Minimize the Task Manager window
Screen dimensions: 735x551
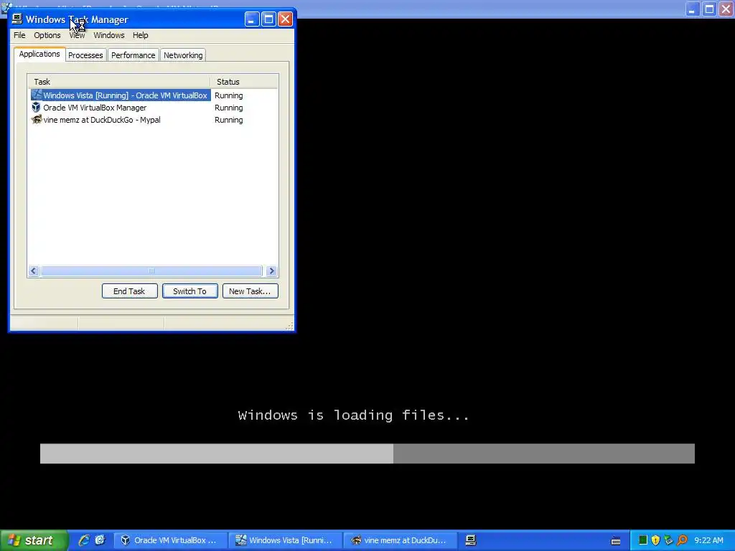point(252,19)
